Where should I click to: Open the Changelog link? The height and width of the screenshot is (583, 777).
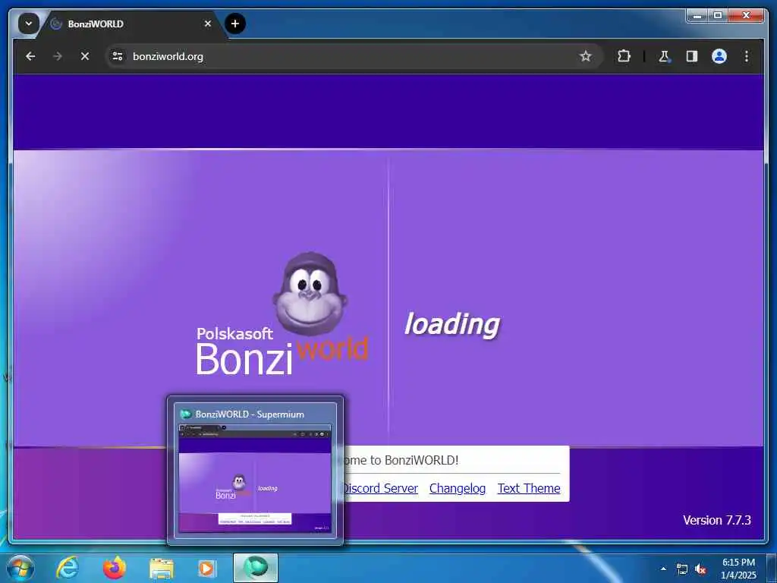pyautogui.click(x=458, y=488)
